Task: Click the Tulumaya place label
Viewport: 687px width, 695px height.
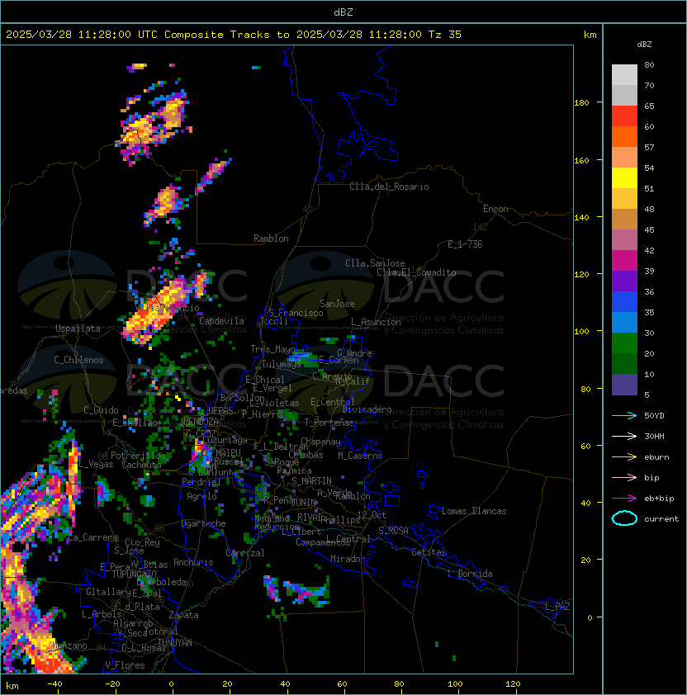Action: 282,364
